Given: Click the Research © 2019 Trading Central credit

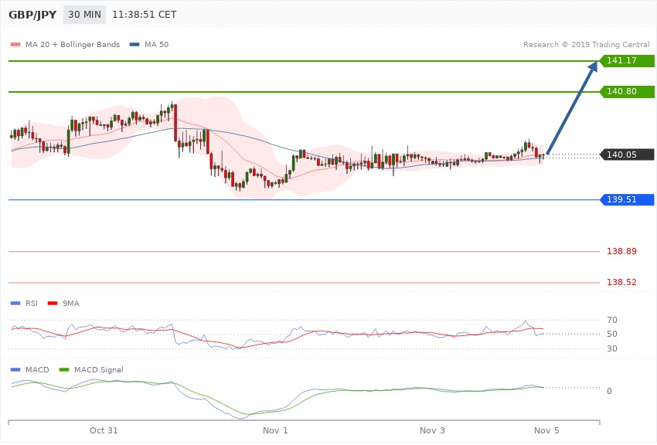Looking at the screenshot, I should (x=586, y=44).
